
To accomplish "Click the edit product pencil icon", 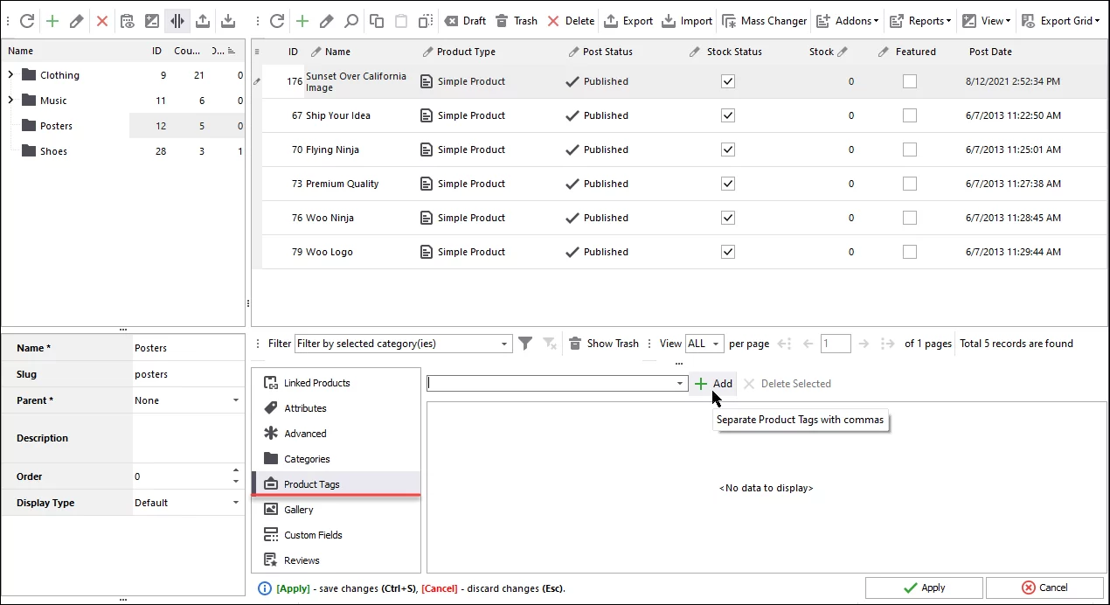I will pos(326,21).
